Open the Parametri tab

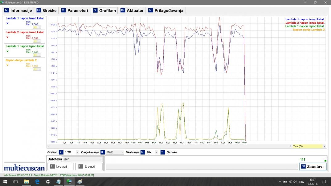point(75,10)
